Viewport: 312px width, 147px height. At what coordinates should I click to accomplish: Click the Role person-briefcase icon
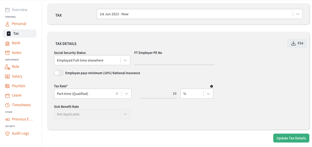click(7, 67)
